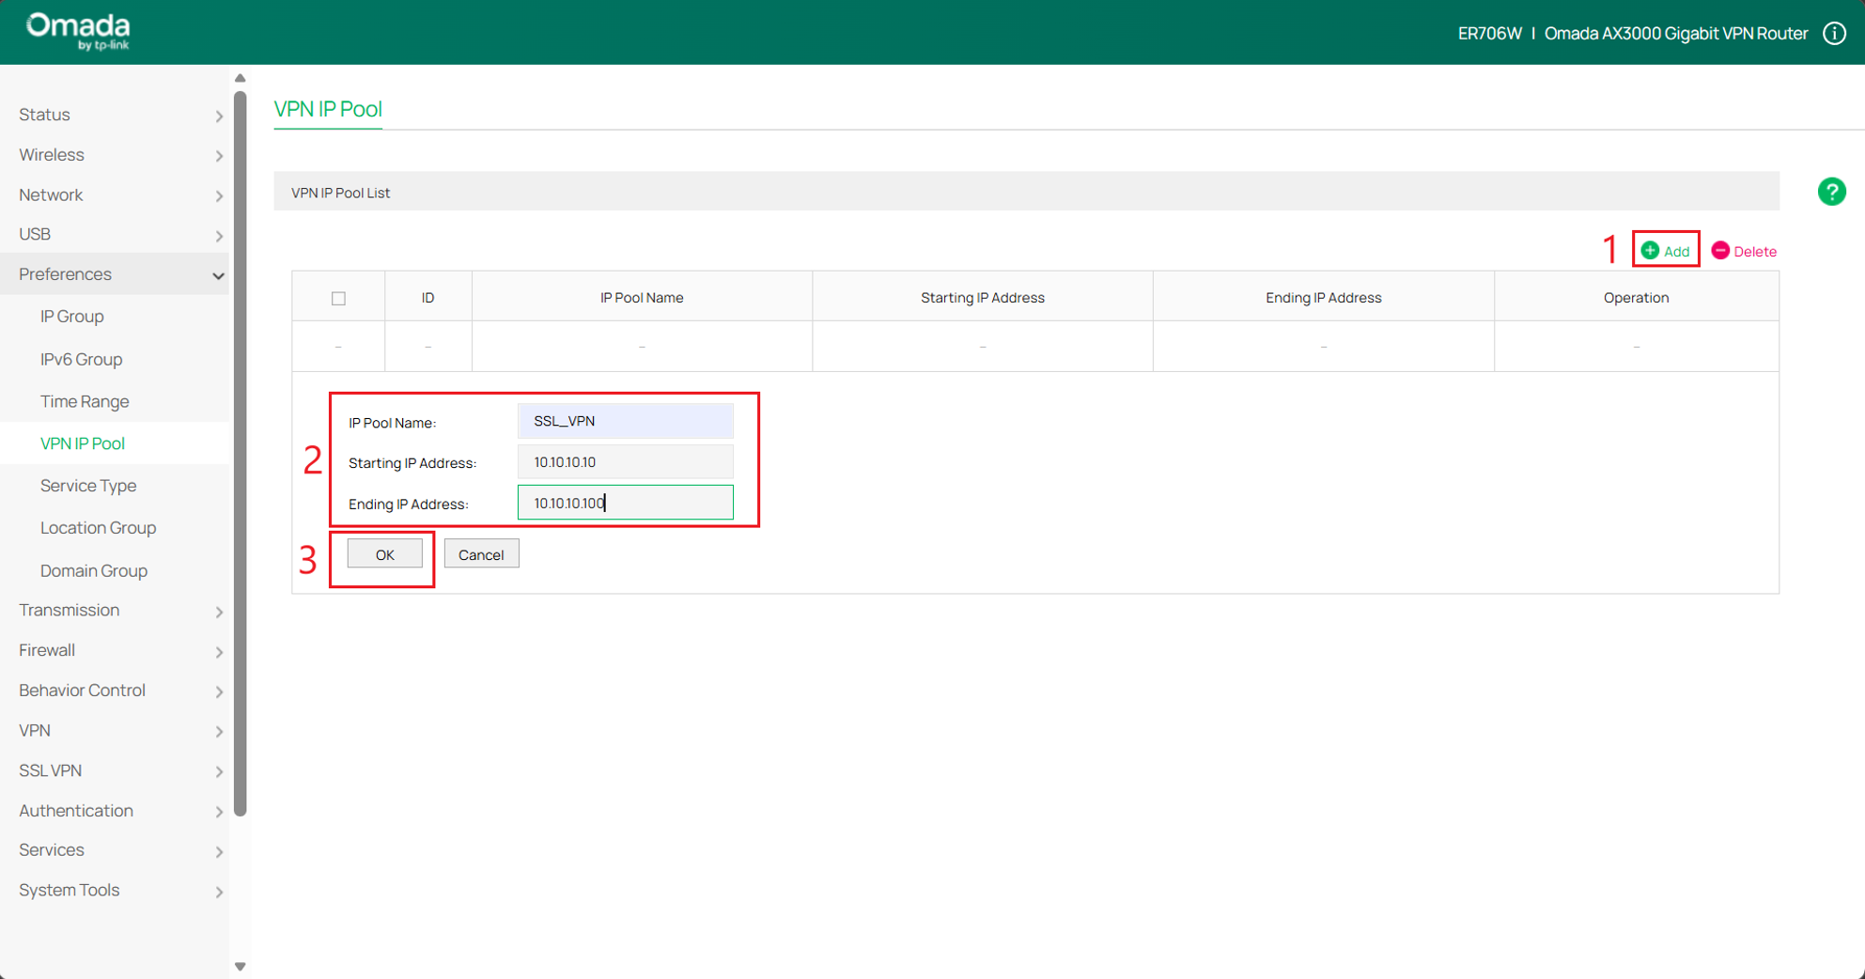Expand the Network menu
The image size is (1865, 979).
click(x=115, y=194)
